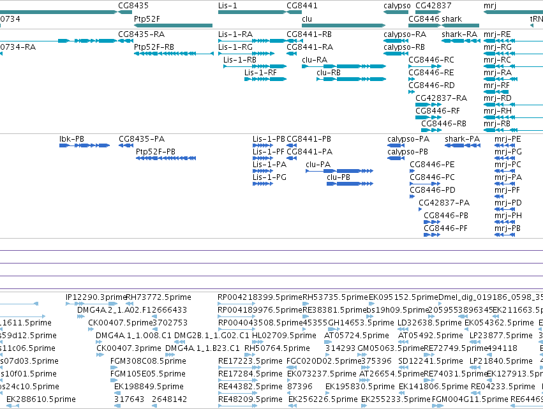The height and width of the screenshot is (409, 543).
Task: Click EST FGM308C08.5prime
Action: click(148, 361)
